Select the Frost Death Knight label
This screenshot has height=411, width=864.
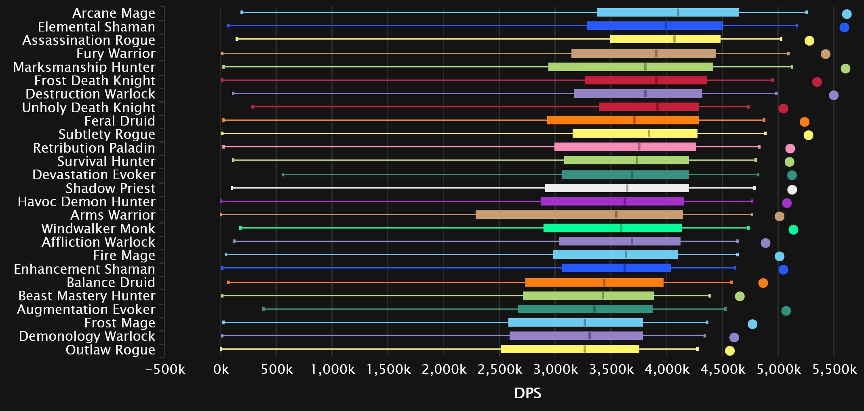pos(95,81)
